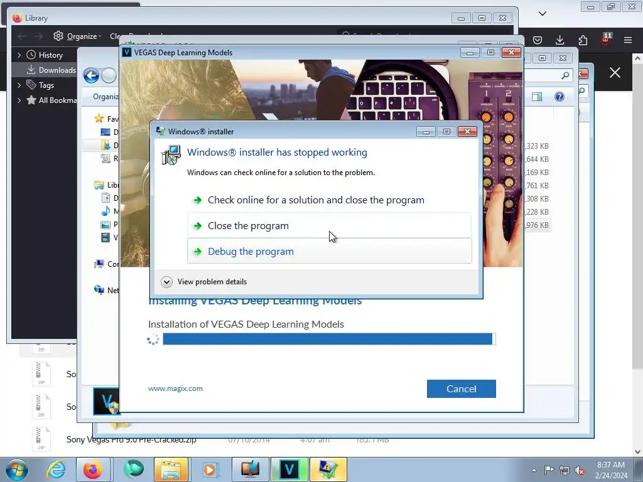The image size is (643, 482).
Task: Close the VEGAS Deep Learning Models window
Action: tap(511, 53)
